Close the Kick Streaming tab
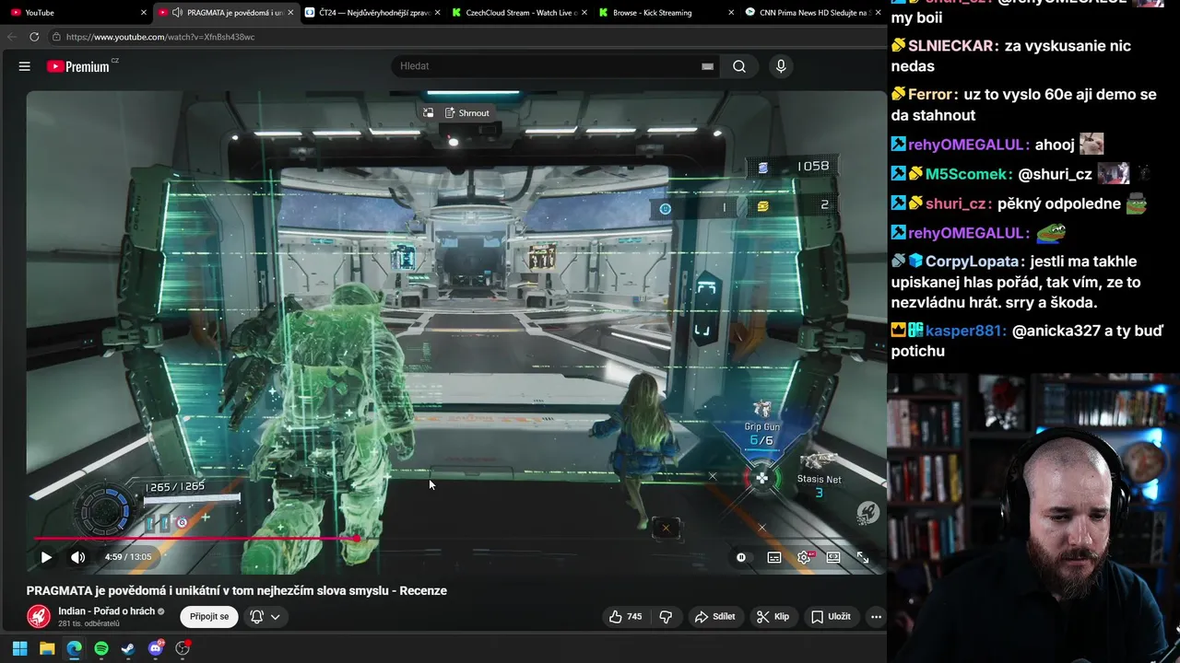This screenshot has height=663, width=1180. [x=730, y=12]
